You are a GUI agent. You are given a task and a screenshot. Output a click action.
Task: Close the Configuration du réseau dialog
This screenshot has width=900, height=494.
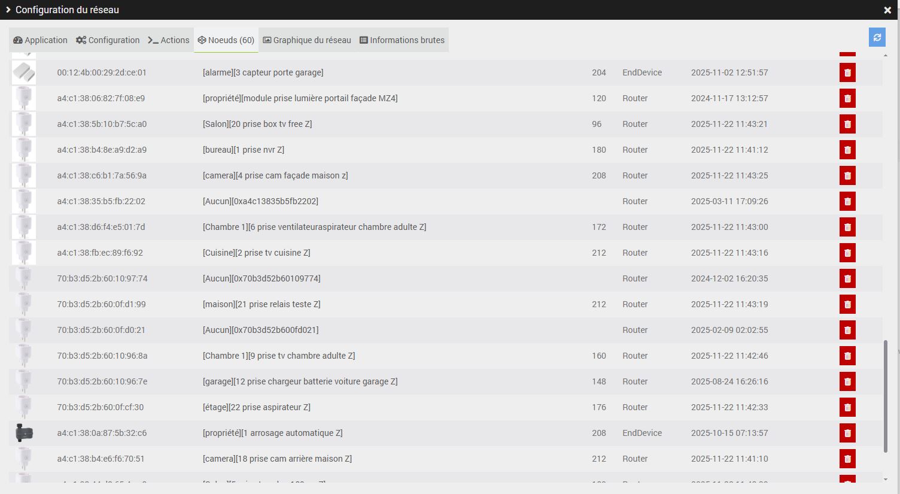(x=887, y=10)
